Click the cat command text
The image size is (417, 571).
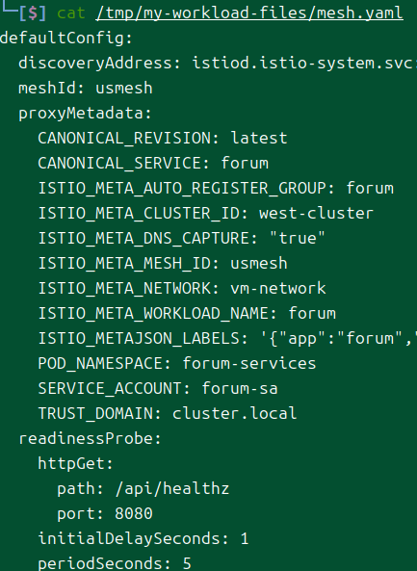click(x=71, y=13)
